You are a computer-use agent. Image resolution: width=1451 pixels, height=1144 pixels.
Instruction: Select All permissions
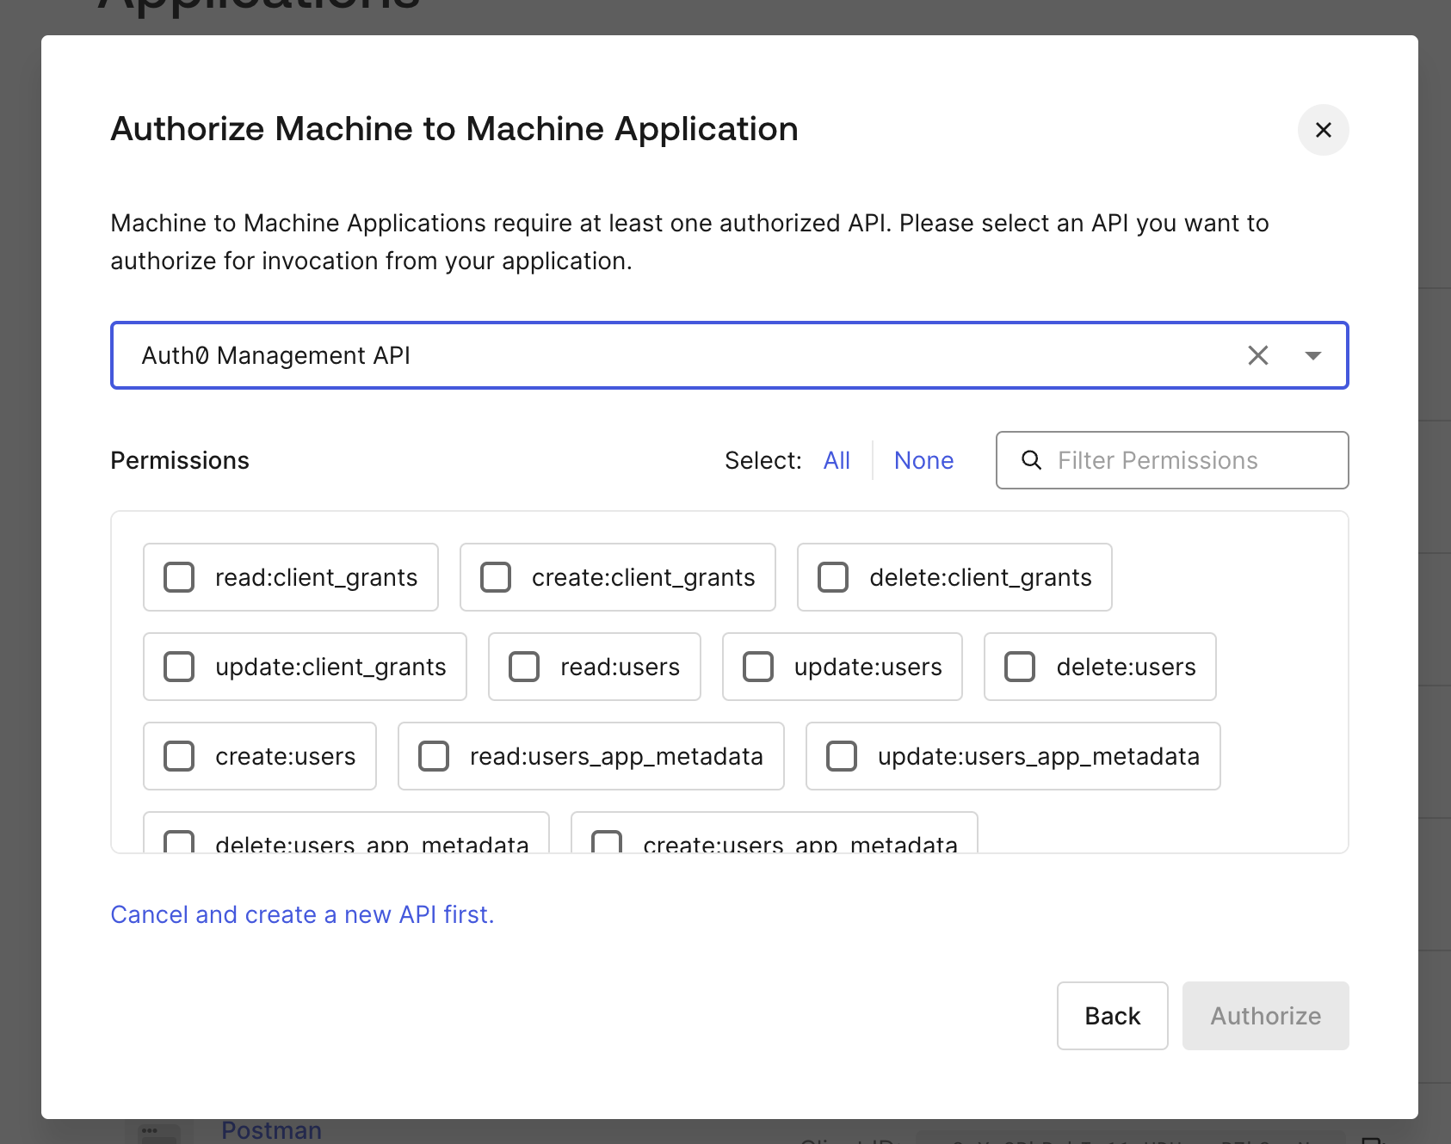[837, 460]
